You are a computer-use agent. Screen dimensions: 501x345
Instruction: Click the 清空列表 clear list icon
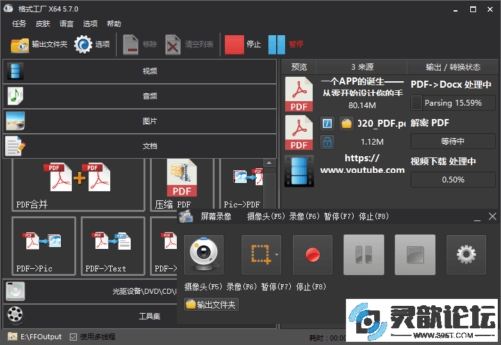(x=173, y=45)
